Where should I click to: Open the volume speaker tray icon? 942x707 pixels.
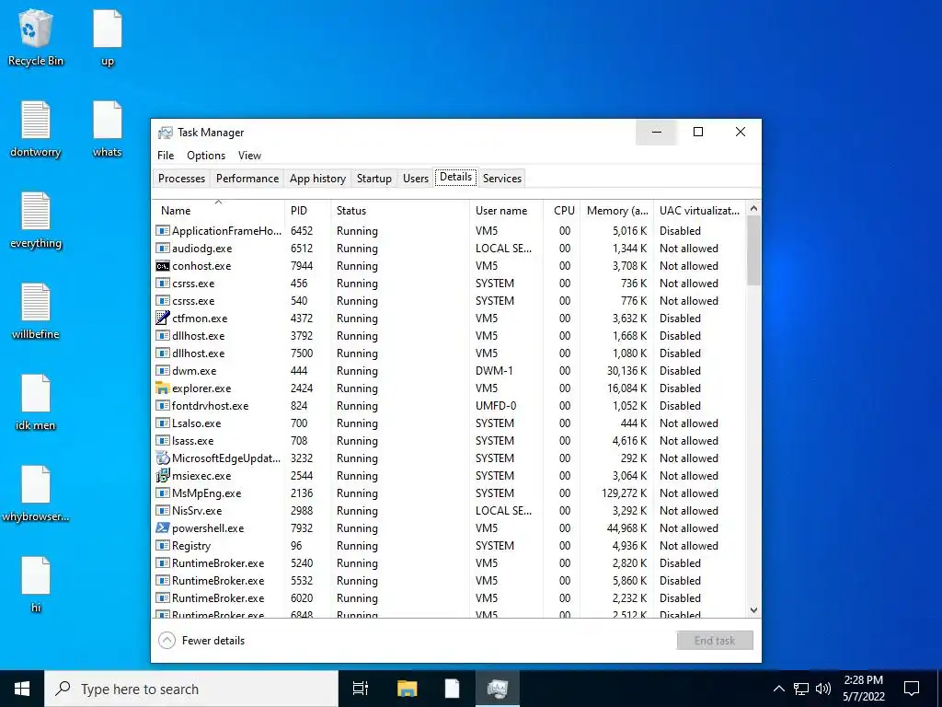tap(823, 689)
